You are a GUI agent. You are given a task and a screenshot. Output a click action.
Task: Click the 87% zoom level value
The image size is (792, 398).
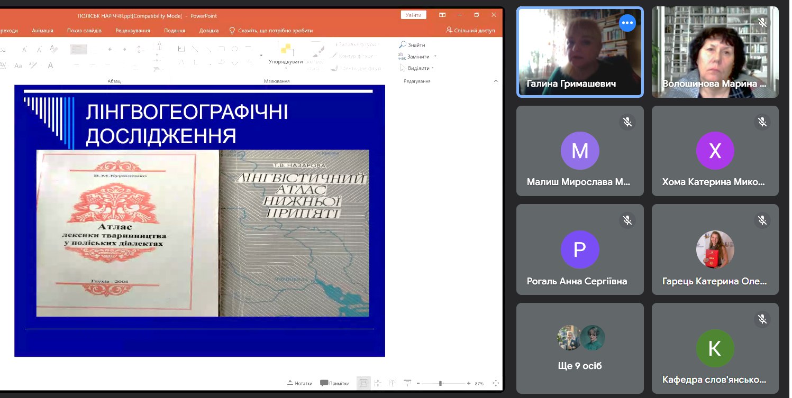click(479, 383)
